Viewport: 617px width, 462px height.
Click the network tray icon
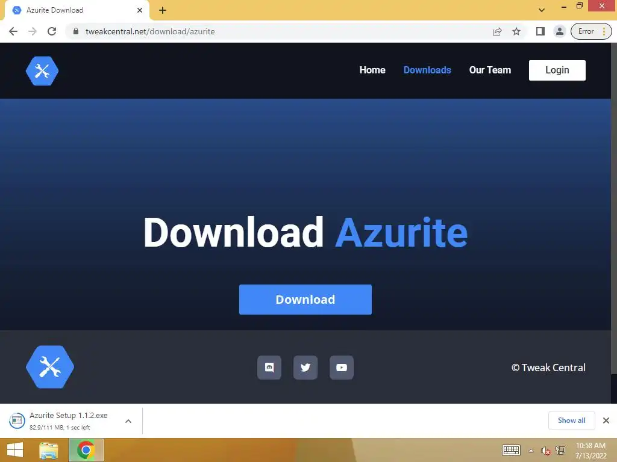[560, 451]
